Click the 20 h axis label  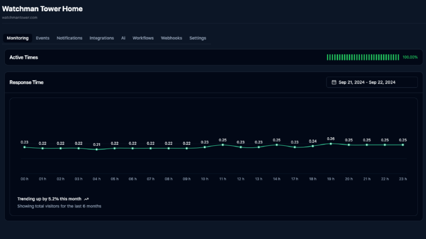point(349,179)
